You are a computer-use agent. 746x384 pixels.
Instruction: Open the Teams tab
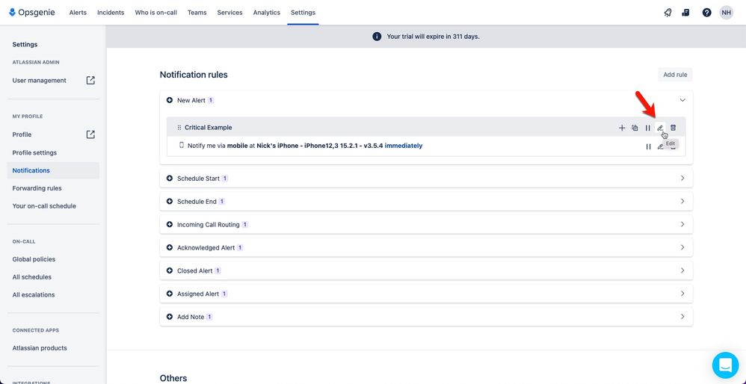[197, 13]
